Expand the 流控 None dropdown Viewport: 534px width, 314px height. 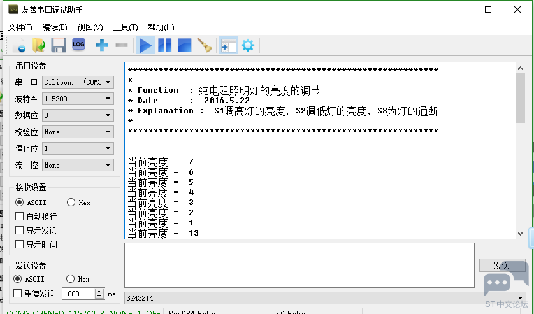[78, 165]
